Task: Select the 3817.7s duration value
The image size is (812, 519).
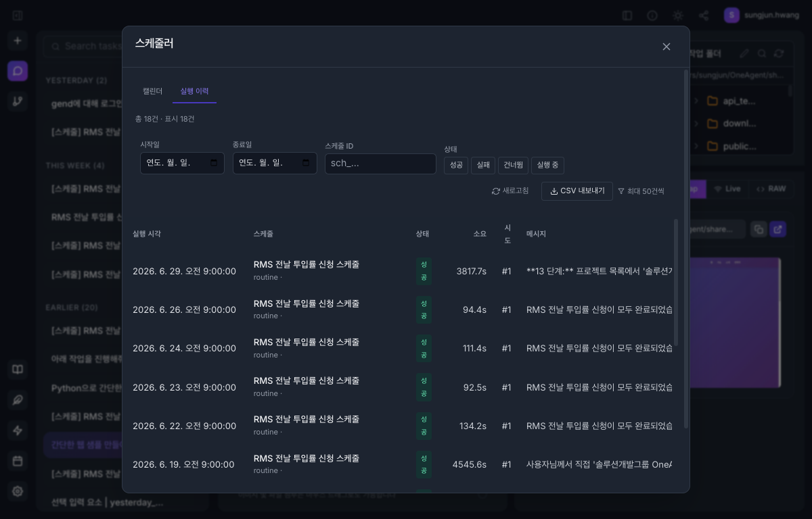Action: click(x=472, y=271)
